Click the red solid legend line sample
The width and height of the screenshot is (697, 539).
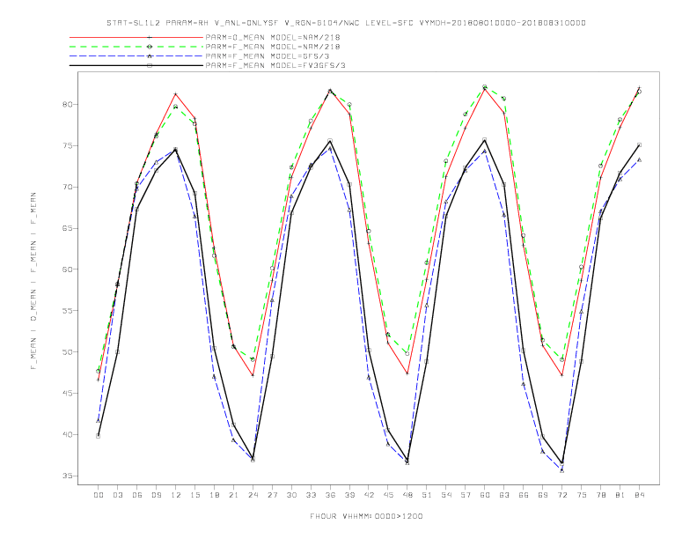coord(136,37)
